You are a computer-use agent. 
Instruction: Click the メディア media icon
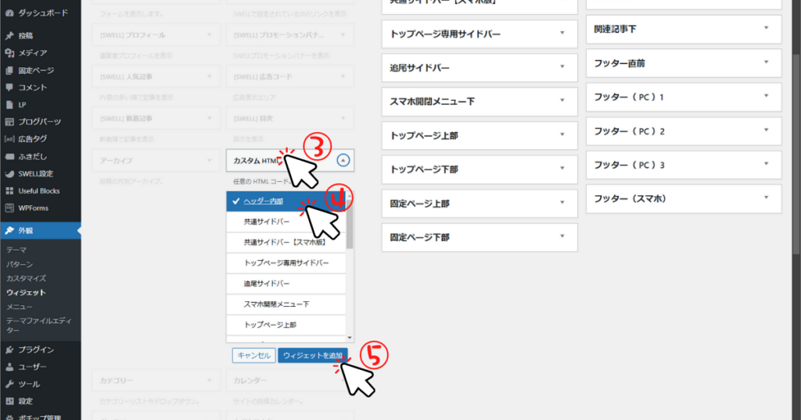coord(9,53)
